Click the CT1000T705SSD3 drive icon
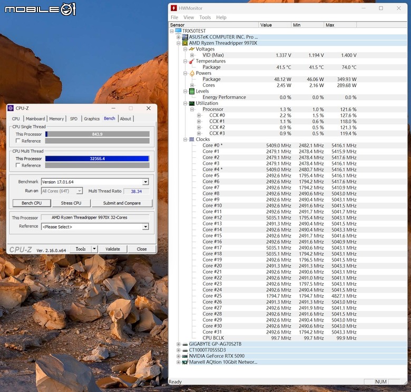 pos(185,350)
